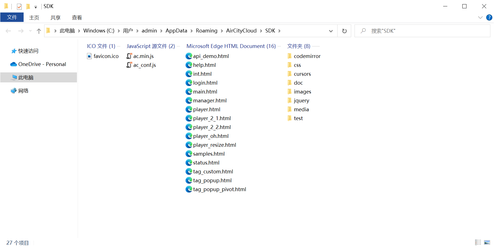Select the favicon.ico file icon
The height and width of the screenshot is (248, 494).
(x=89, y=56)
